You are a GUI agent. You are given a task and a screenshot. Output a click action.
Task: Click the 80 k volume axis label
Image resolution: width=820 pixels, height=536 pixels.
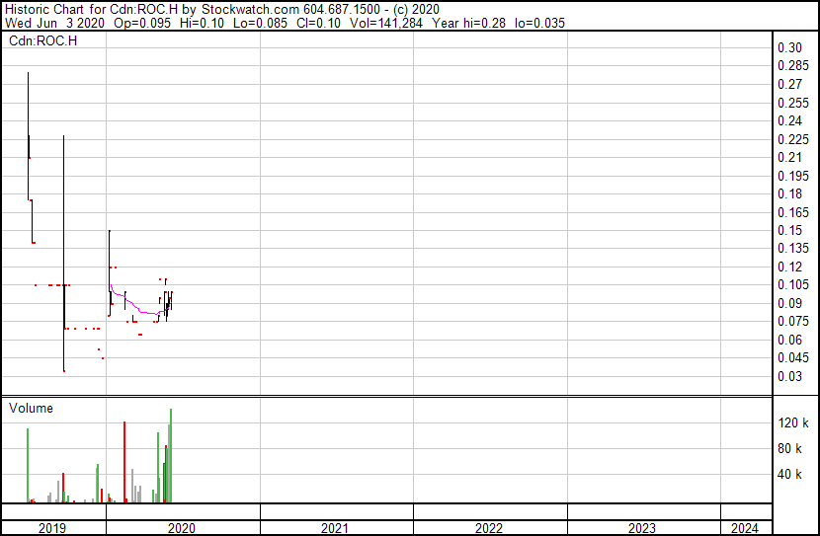(789, 448)
